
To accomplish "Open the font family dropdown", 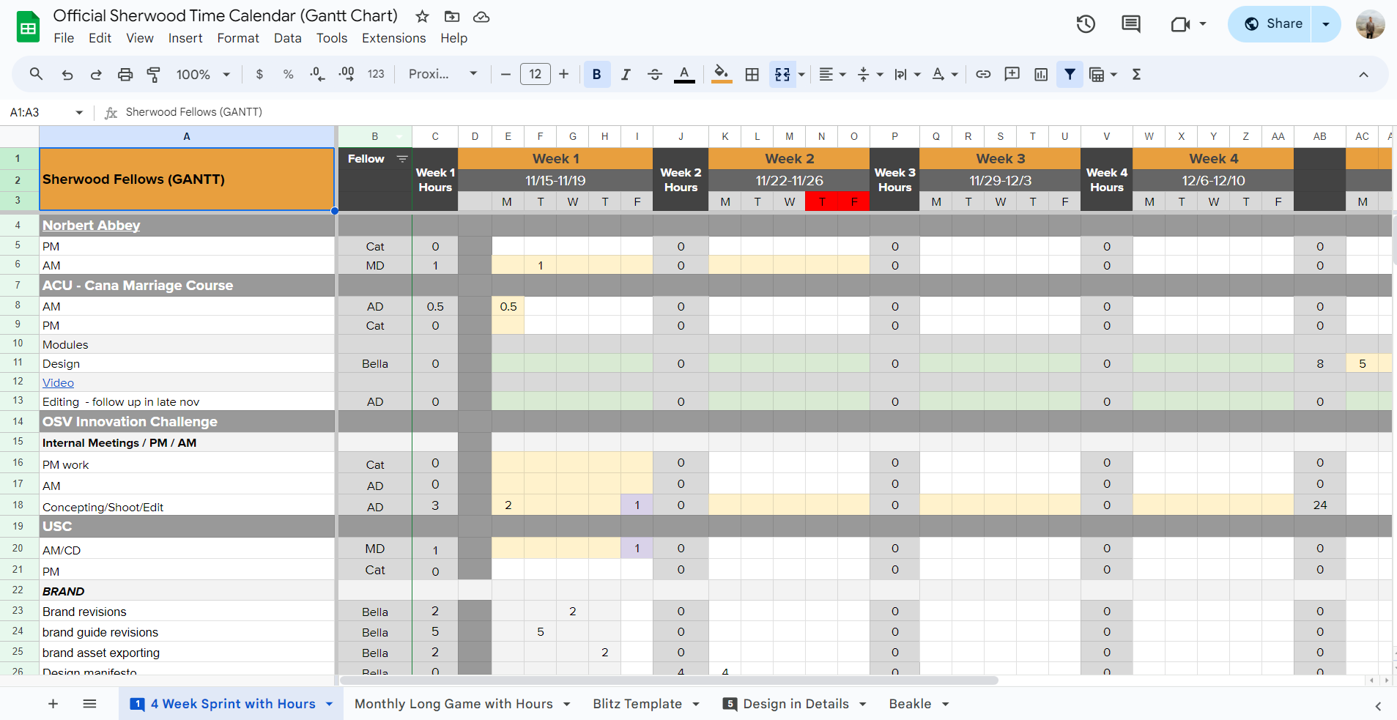I will tap(443, 74).
